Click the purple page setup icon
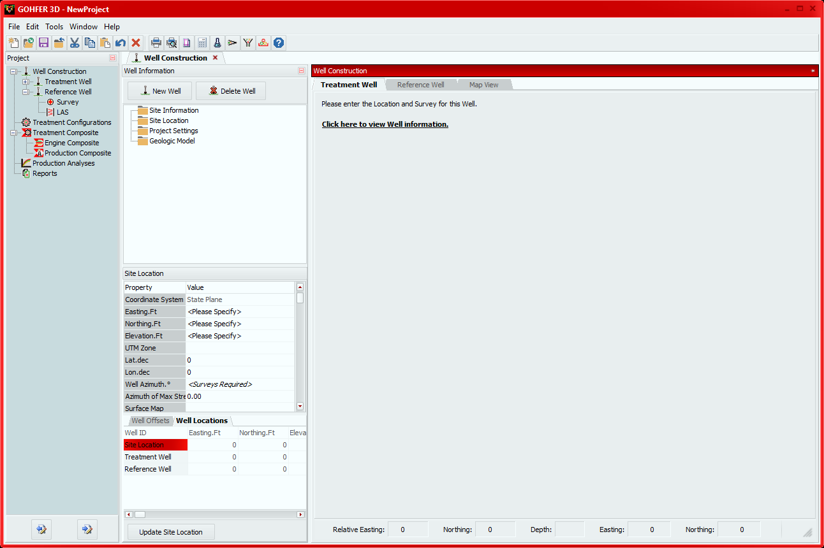 tap(186, 43)
